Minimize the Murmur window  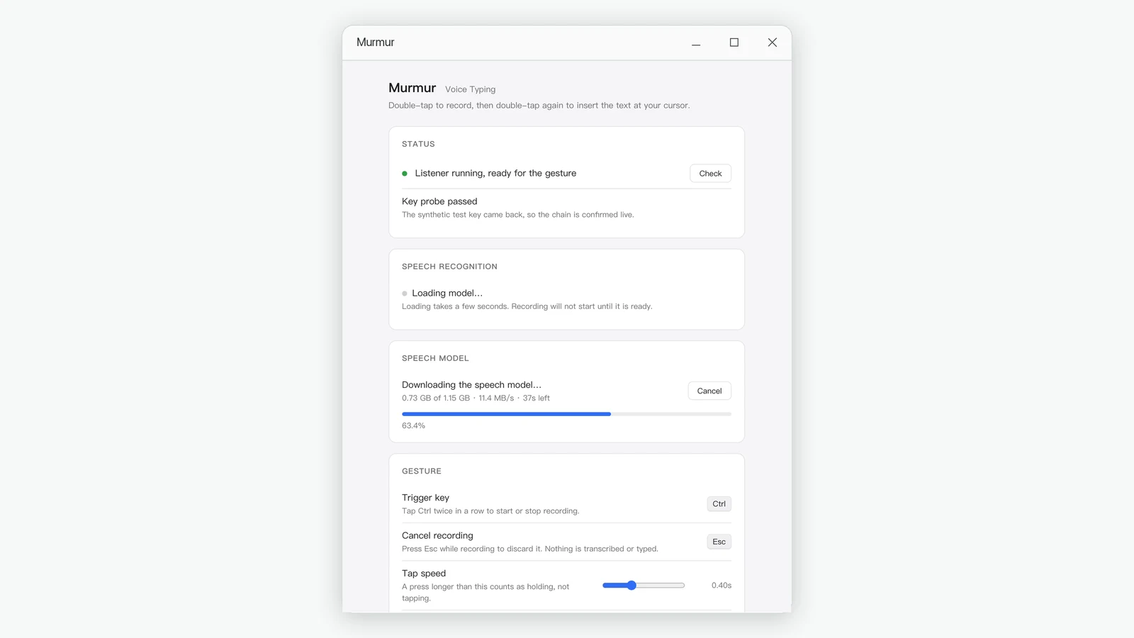pos(696,43)
